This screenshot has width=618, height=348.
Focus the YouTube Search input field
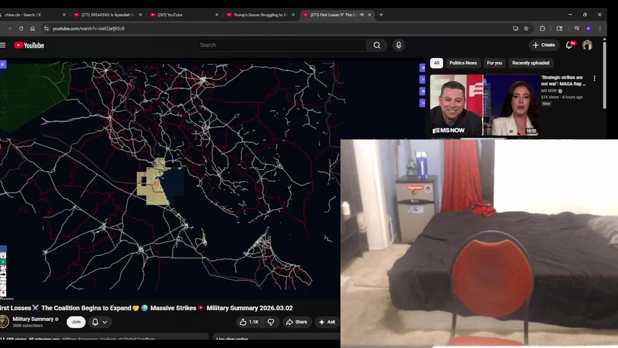pos(281,45)
